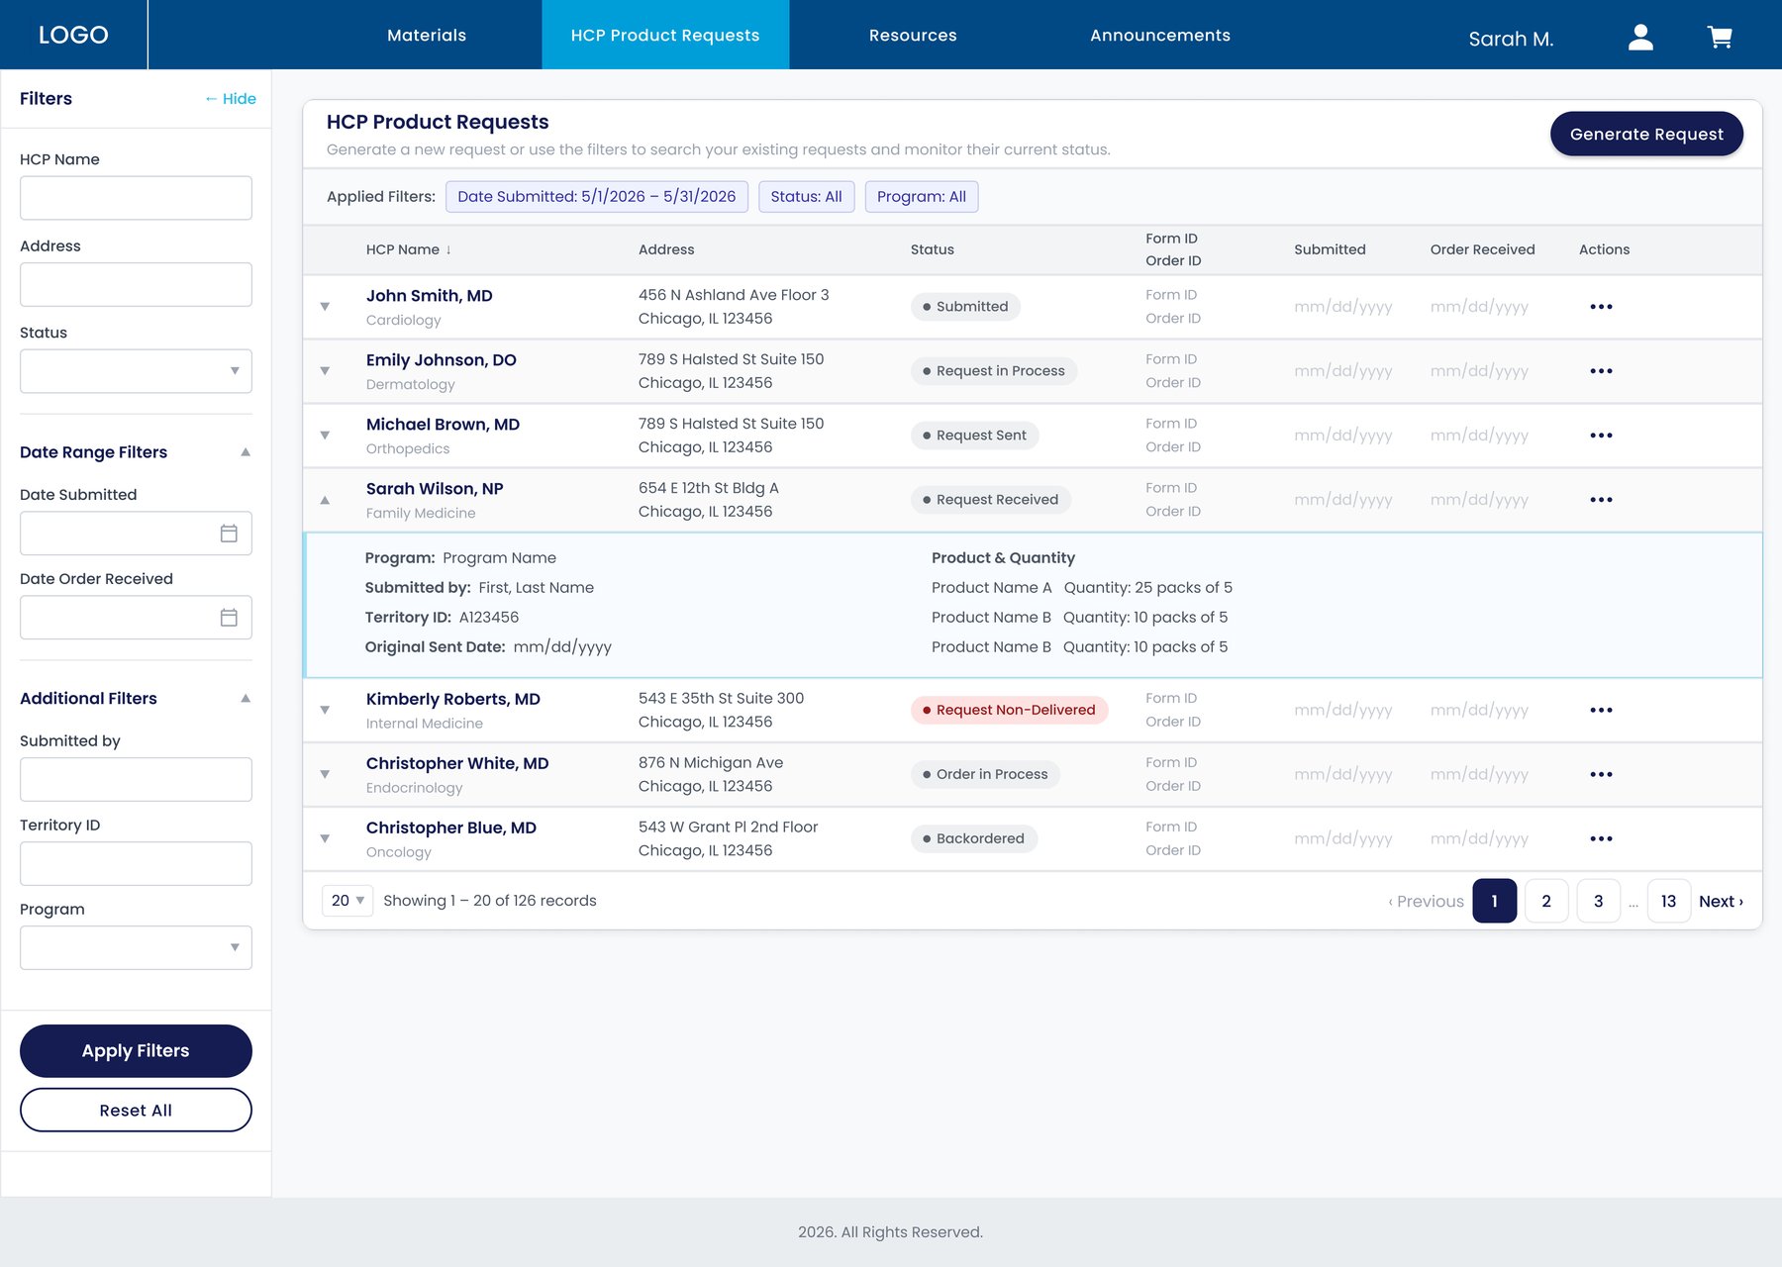
Task: Open the Status filter dropdown
Action: (136, 371)
